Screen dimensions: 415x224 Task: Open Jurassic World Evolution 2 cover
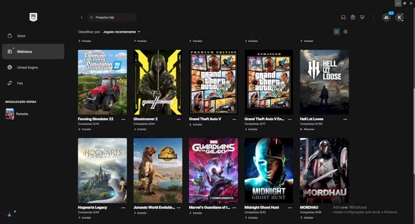tap(158, 171)
